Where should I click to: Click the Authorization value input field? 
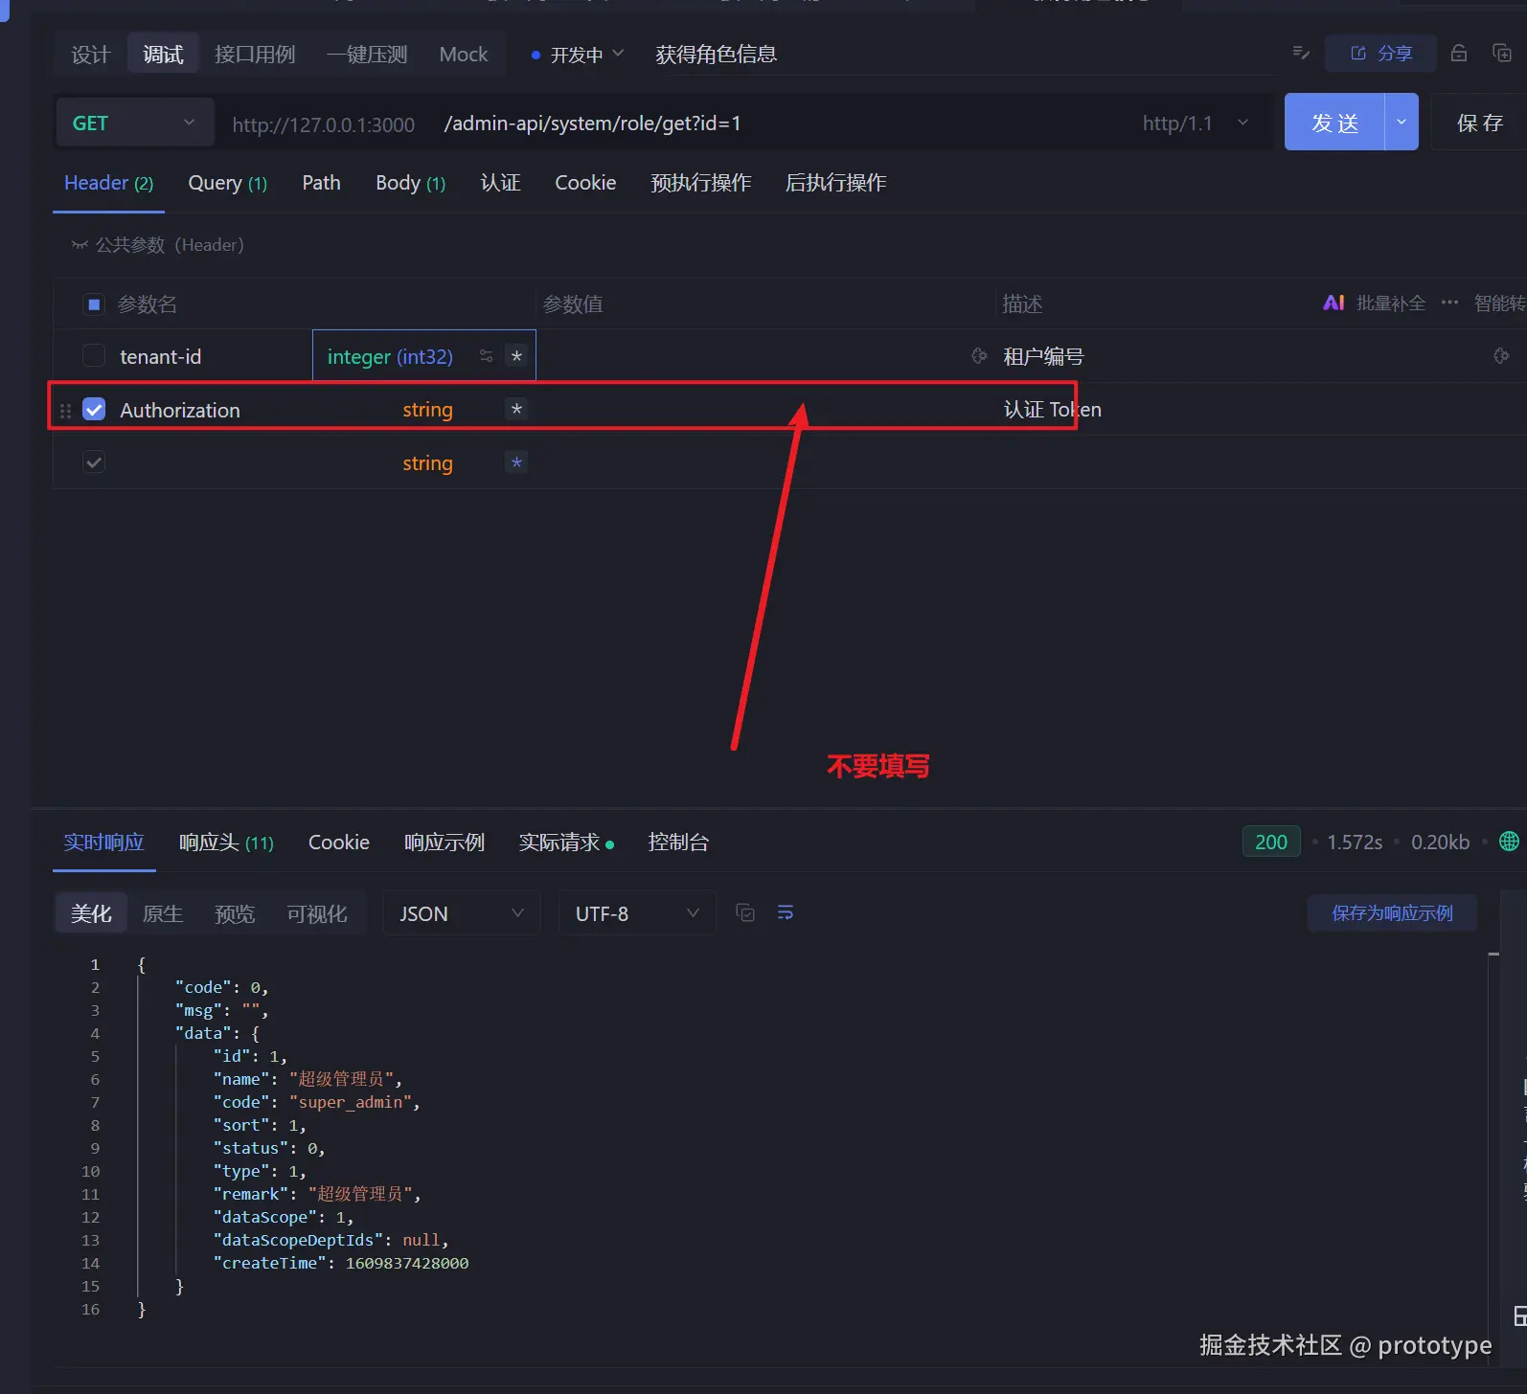pyautogui.click(x=764, y=410)
